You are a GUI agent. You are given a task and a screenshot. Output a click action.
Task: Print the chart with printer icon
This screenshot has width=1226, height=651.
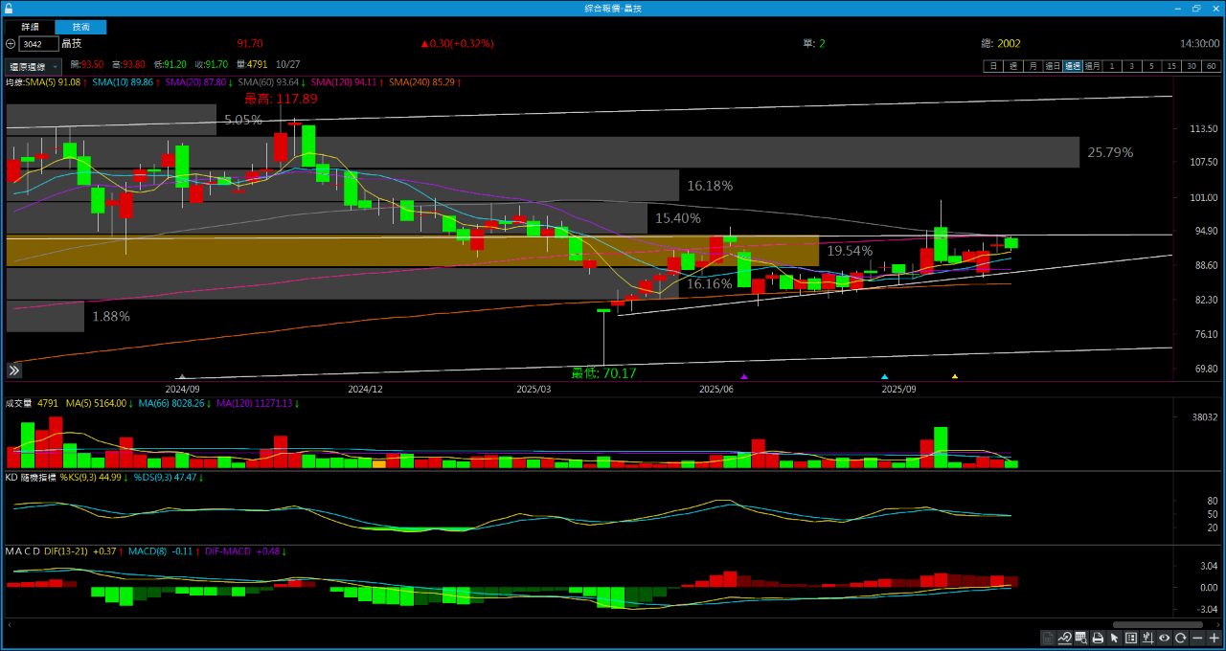[x=1098, y=638]
